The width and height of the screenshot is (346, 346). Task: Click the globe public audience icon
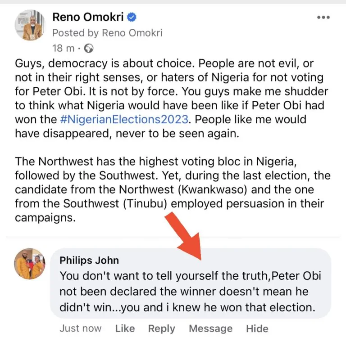click(x=89, y=48)
